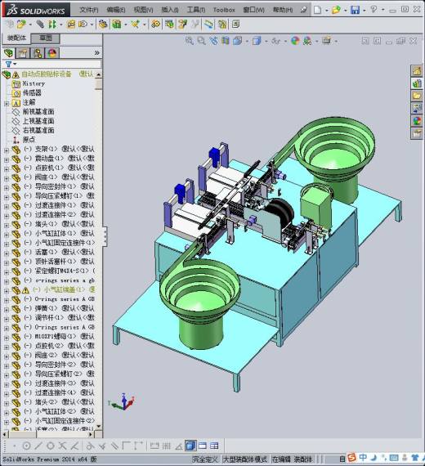Open File Explorer folder in task pane
The height and width of the screenshot is (466, 425).
417,96
